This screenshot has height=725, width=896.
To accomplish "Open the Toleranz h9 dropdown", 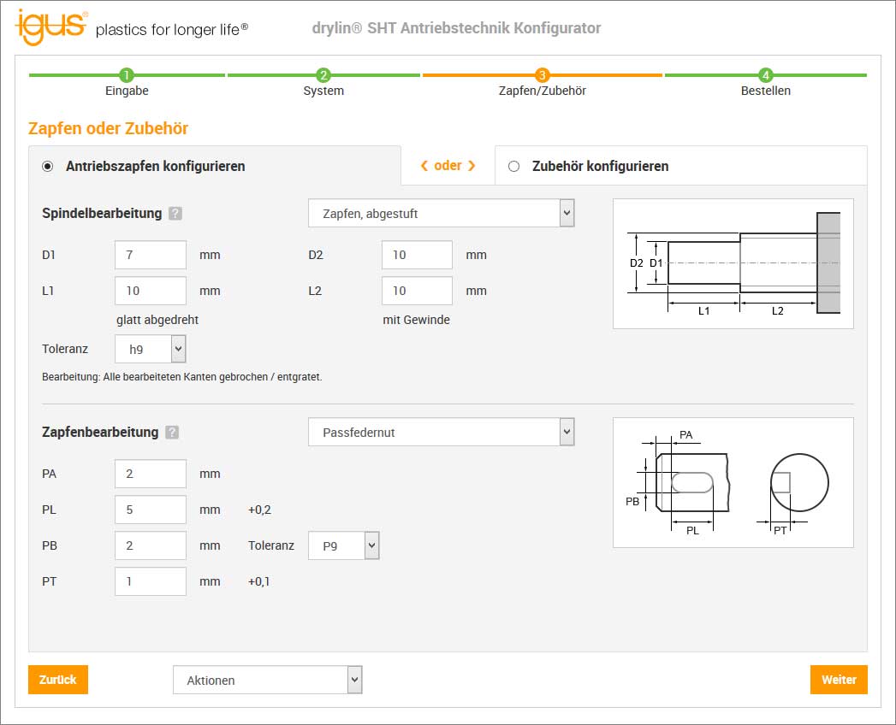I will (x=151, y=349).
